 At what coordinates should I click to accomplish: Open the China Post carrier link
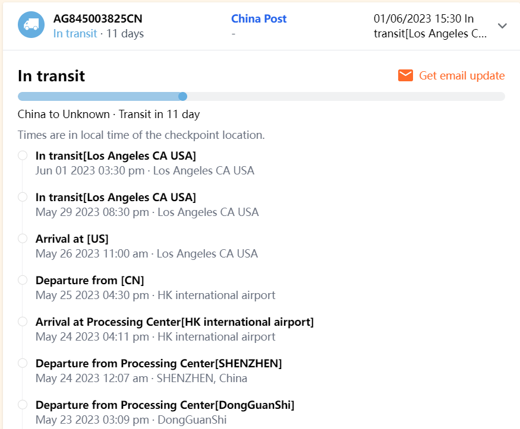[x=259, y=18]
